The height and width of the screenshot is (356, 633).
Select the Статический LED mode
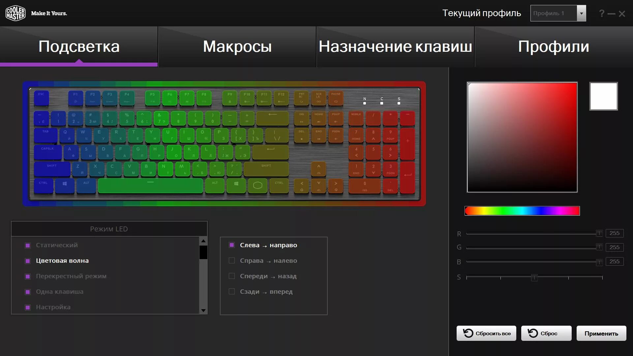pyautogui.click(x=57, y=245)
